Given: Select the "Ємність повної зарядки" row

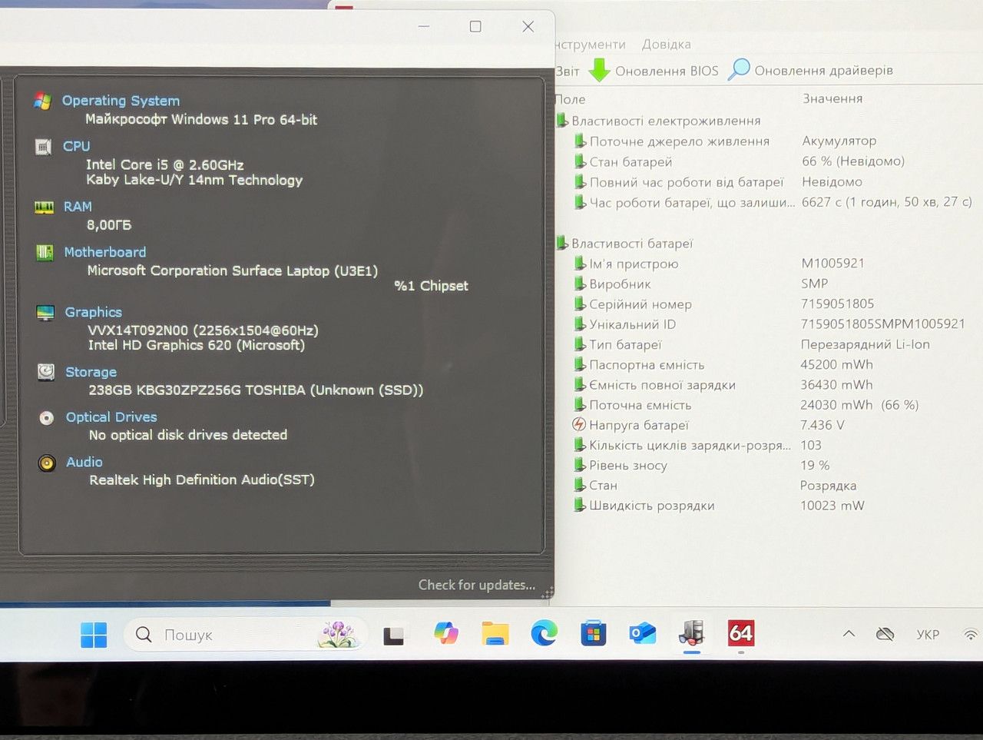Looking at the screenshot, I should [x=768, y=385].
